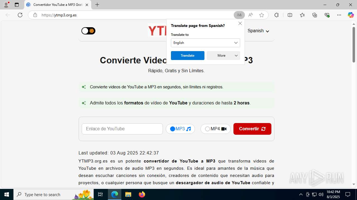Open the Spanish language selector
The height and width of the screenshot is (200, 357).
258,31
